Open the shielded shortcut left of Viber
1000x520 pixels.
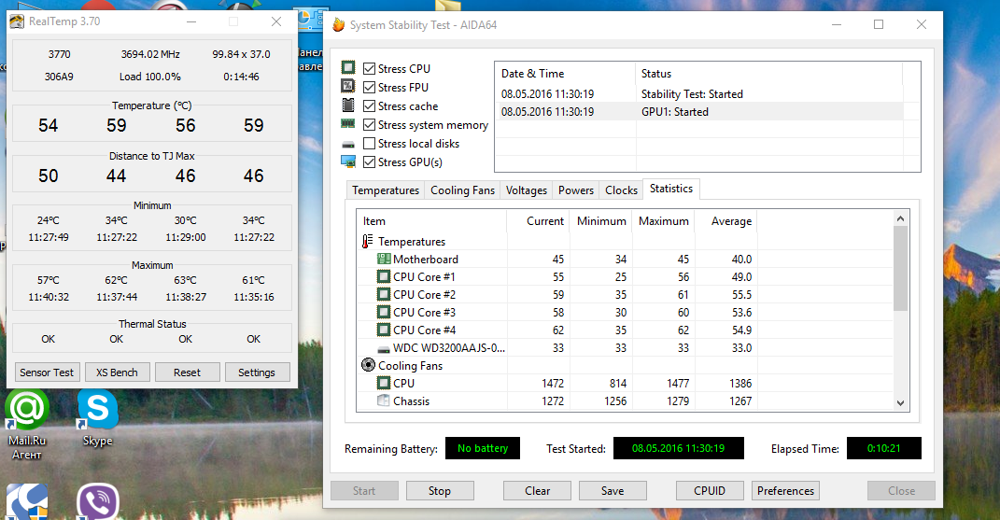27,503
